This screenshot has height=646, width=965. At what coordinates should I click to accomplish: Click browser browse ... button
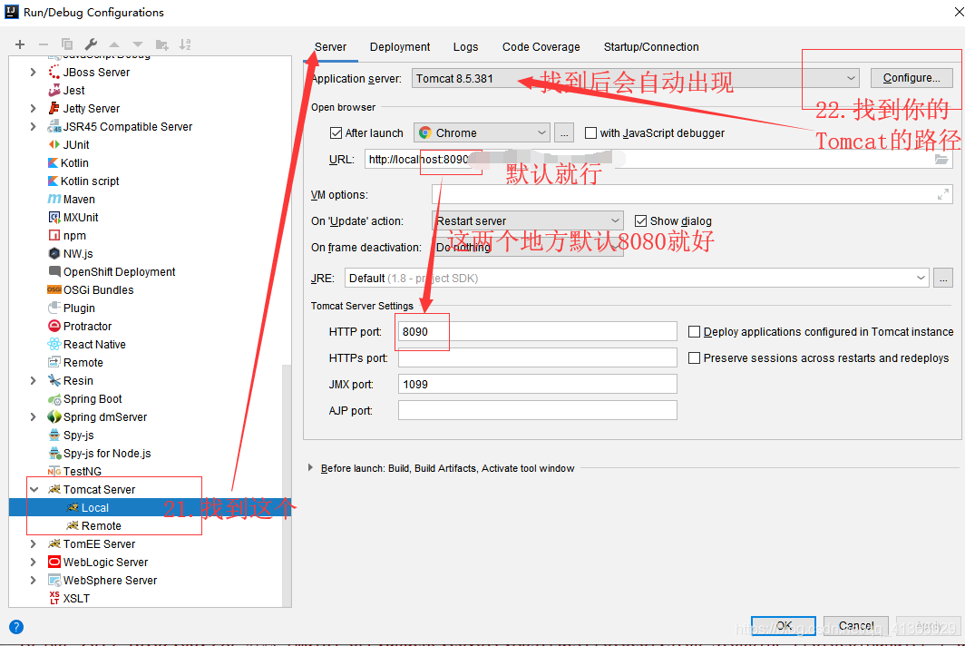point(564,133)
